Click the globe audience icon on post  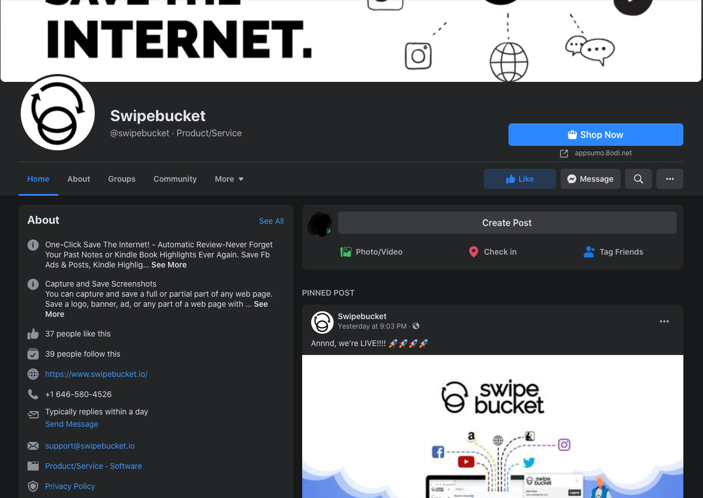(x=416, y=326)
